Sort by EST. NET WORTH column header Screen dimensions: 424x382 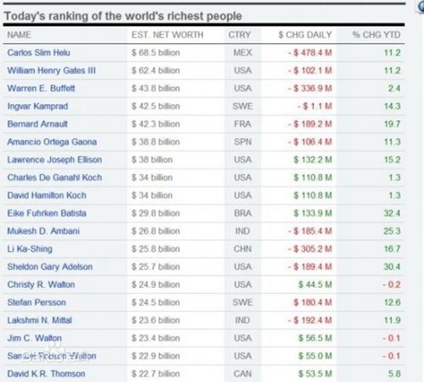pyautogui.click(x=167, y=35)
